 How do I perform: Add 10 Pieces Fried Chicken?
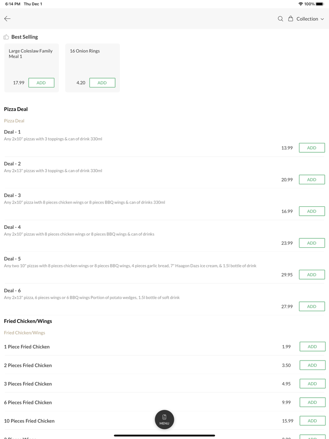pos(312,421)
